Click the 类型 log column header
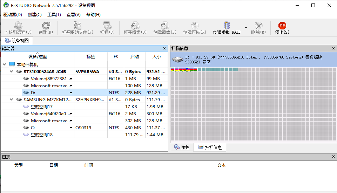This screenshot has width=337, height=193. (19, 165)
